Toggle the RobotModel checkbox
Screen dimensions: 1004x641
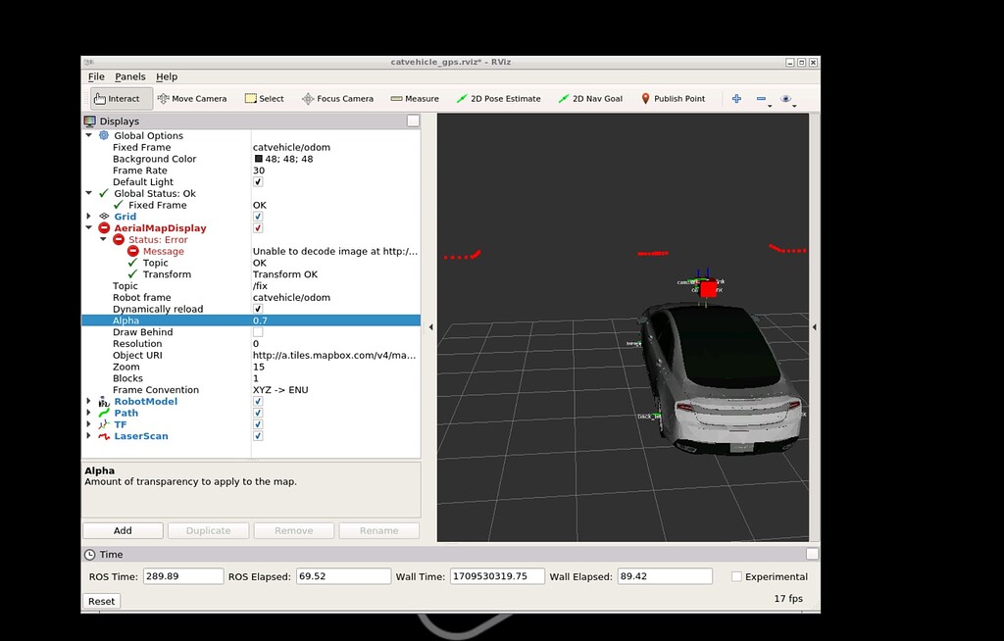(258, 402)
